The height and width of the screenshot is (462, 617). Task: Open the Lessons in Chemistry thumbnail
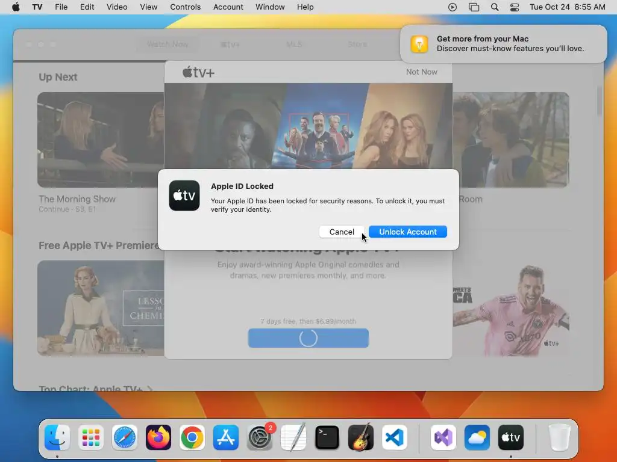tap(101, 309)
